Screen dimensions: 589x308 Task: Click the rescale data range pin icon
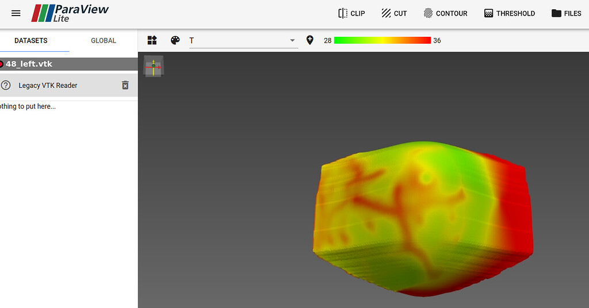point(310,40)
